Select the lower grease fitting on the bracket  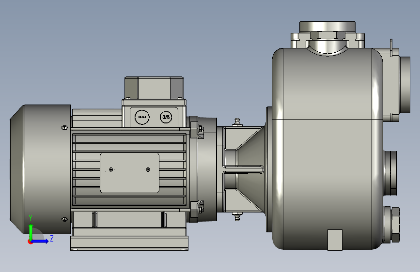(237, 216)
